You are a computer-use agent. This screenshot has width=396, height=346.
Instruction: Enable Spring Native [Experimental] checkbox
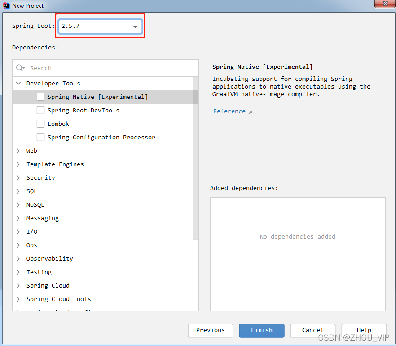coord(40,97)
